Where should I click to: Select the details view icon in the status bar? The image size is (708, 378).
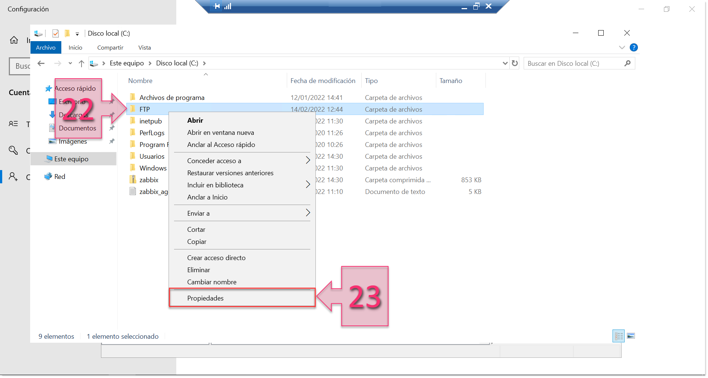pos(618,336)
